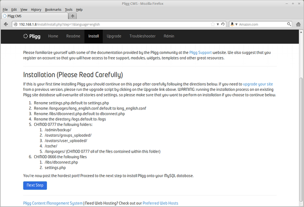Open a new tab with plus button
Viewport: 304px width, 207px height.
73,16
